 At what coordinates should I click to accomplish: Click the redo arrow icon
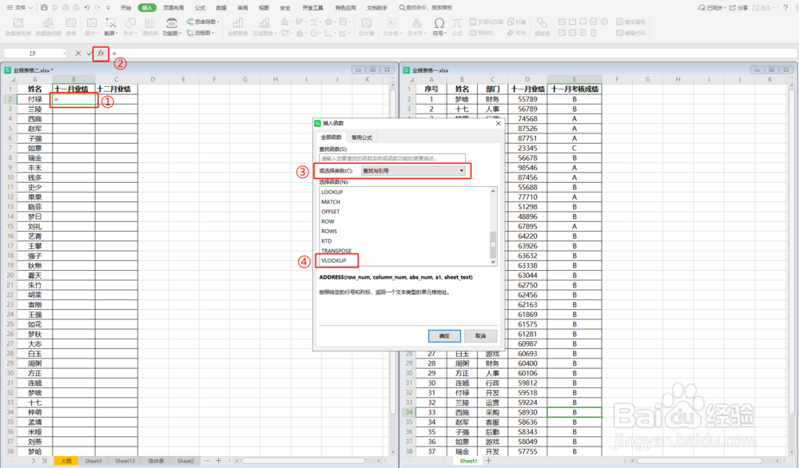click(x=97, y=8)
